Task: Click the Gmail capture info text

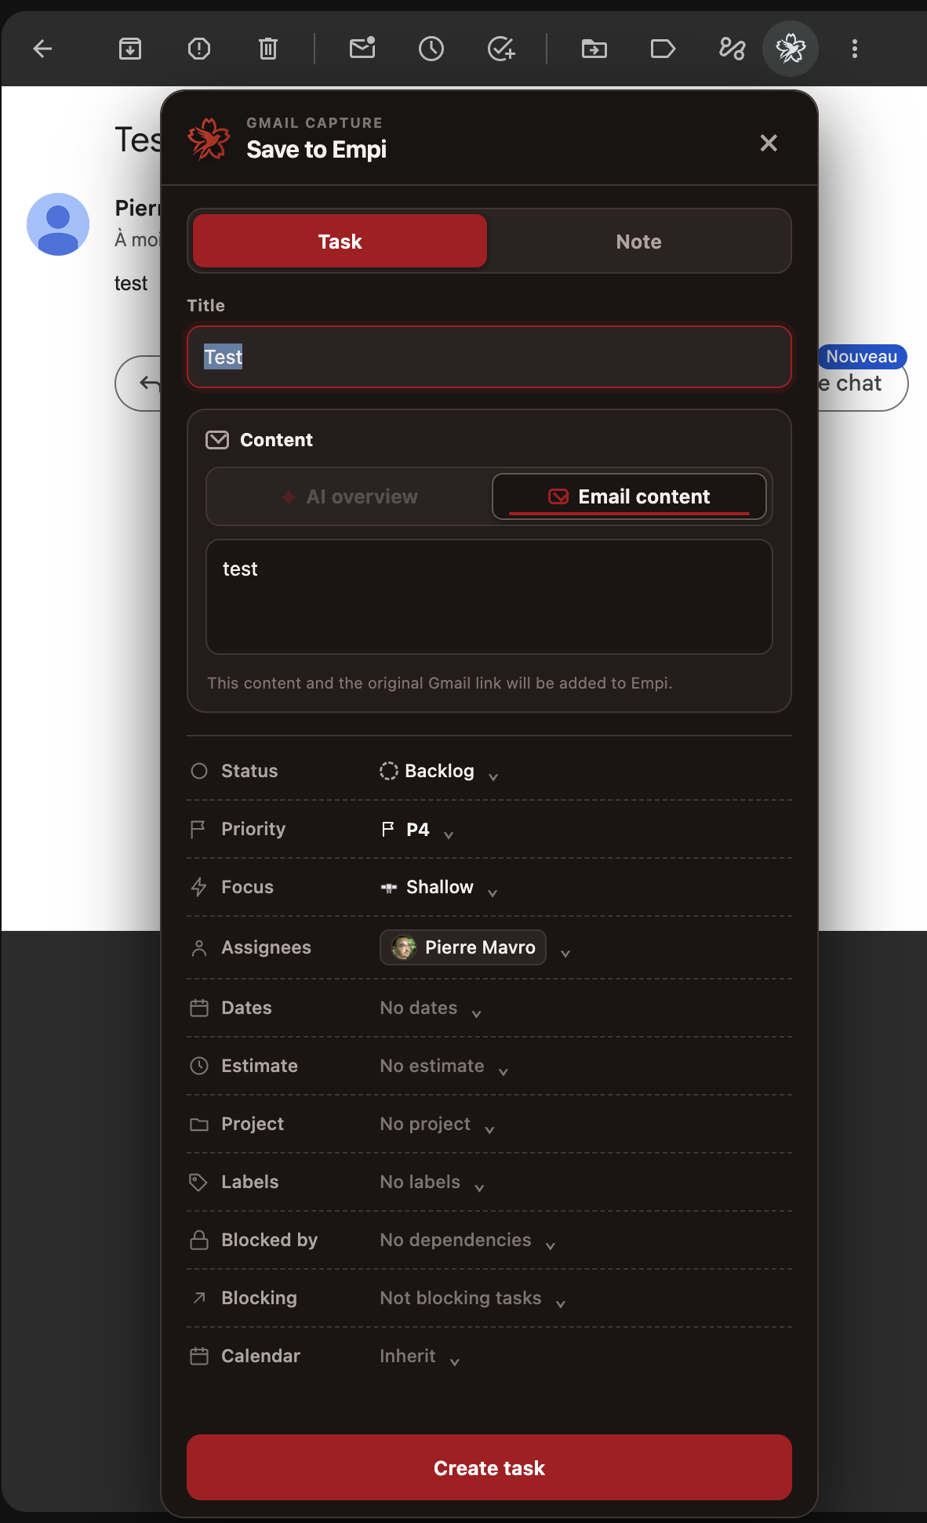Action: click(439, 683)
